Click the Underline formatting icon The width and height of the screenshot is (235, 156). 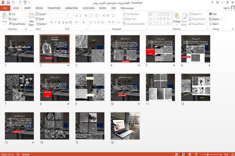click(59, 22)
